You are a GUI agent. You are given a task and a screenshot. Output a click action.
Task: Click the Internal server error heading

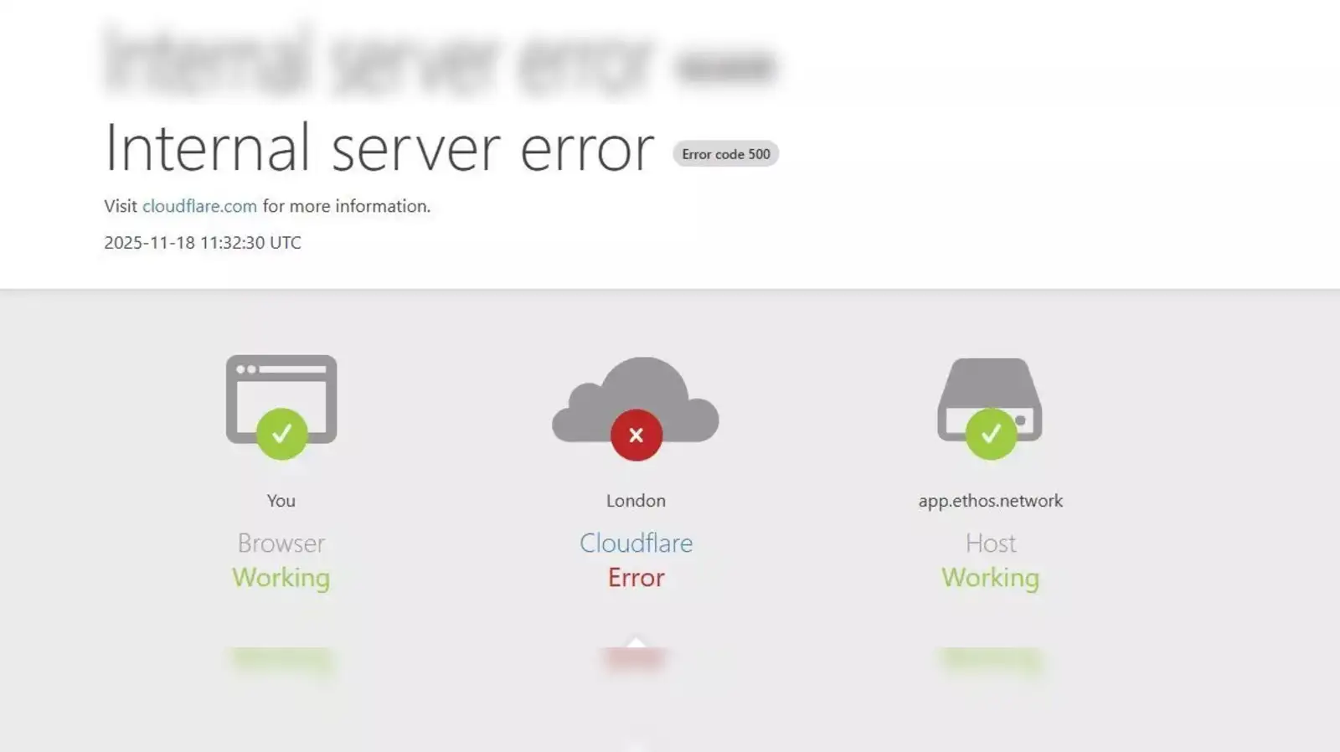point(379,148)
